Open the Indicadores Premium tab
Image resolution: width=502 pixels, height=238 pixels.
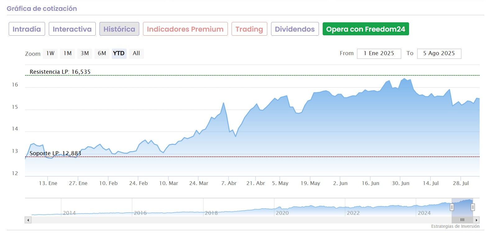point(185,29)
